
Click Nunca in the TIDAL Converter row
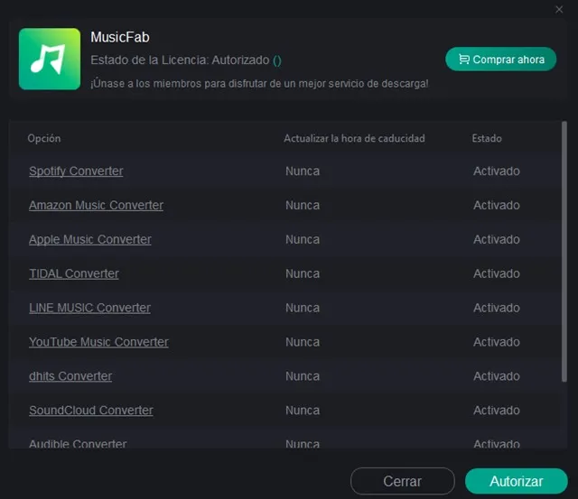pyautogui.click(x=303, y=273)
